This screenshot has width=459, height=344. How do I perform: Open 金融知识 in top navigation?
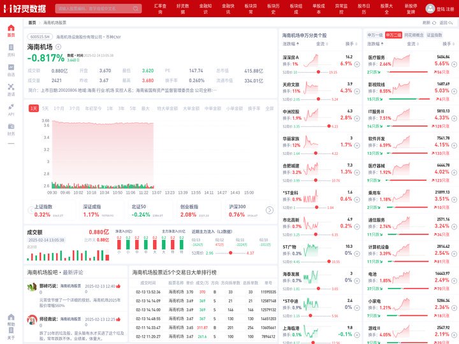click(x=205, y=9)
